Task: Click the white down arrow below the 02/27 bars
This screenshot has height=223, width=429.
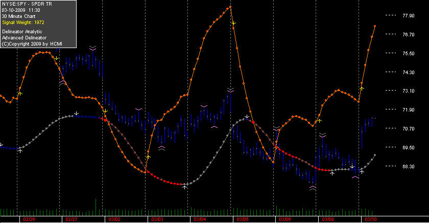Action: (x=77, y=113)
